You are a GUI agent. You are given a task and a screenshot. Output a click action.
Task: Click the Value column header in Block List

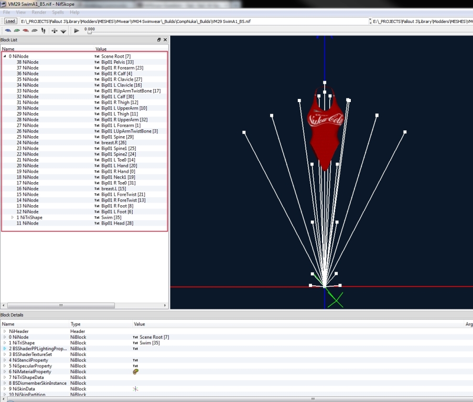tap(101, 49)
